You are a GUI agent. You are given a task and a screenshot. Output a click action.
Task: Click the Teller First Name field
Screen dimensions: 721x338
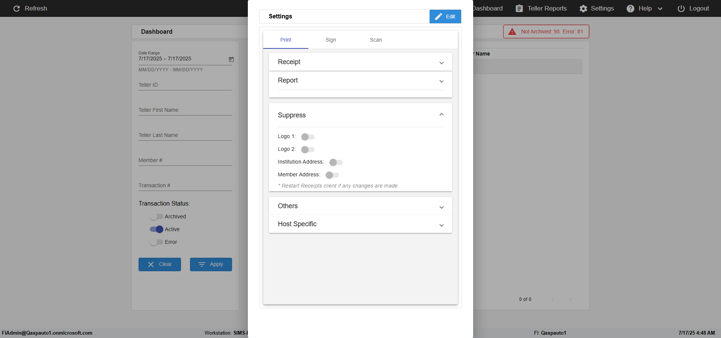point(185,110)
